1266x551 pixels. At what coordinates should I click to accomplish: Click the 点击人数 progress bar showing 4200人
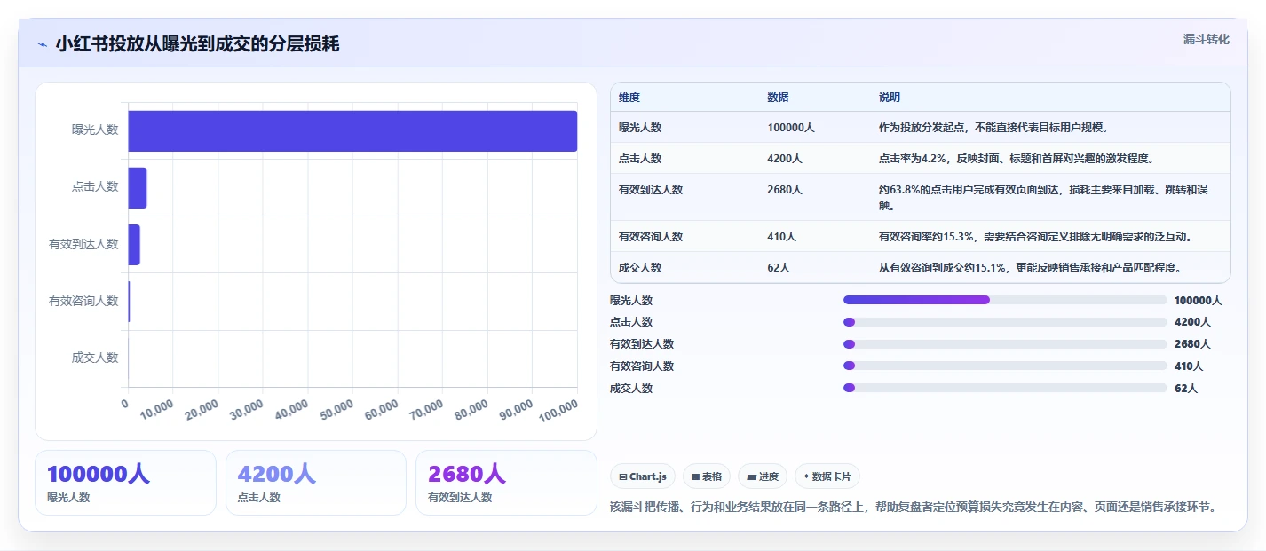click(1005, 322)
